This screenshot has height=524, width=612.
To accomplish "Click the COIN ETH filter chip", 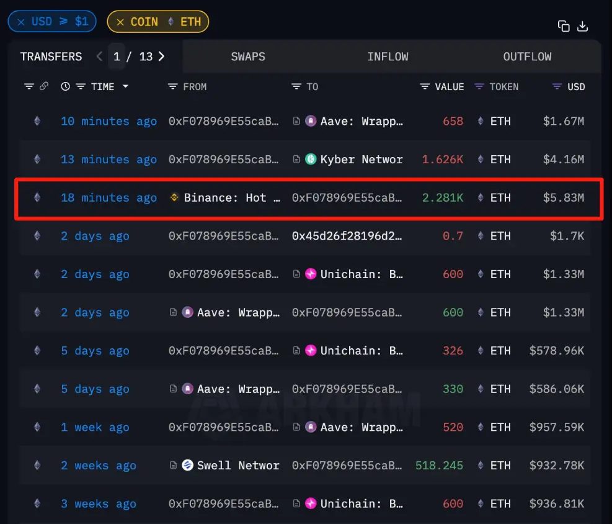I will pos(157,22).
